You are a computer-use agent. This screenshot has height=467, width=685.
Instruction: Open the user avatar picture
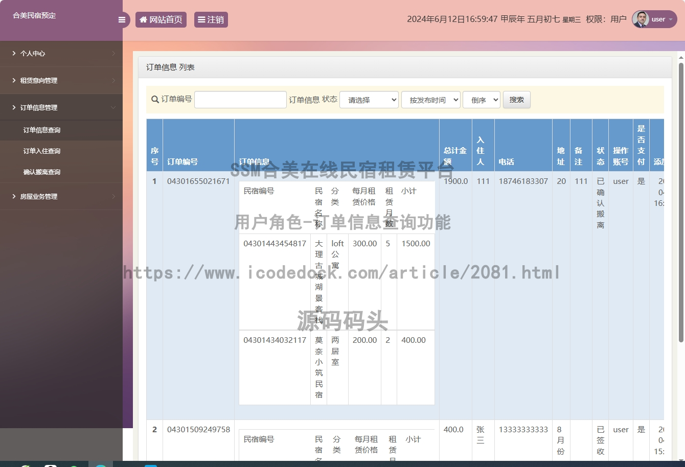pos(641,19)
